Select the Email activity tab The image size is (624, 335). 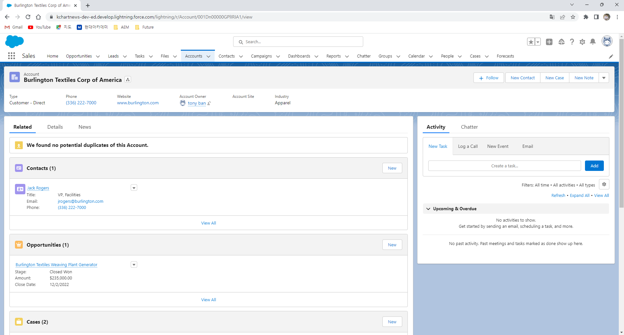pyautogui.click(x=527, y=146)
